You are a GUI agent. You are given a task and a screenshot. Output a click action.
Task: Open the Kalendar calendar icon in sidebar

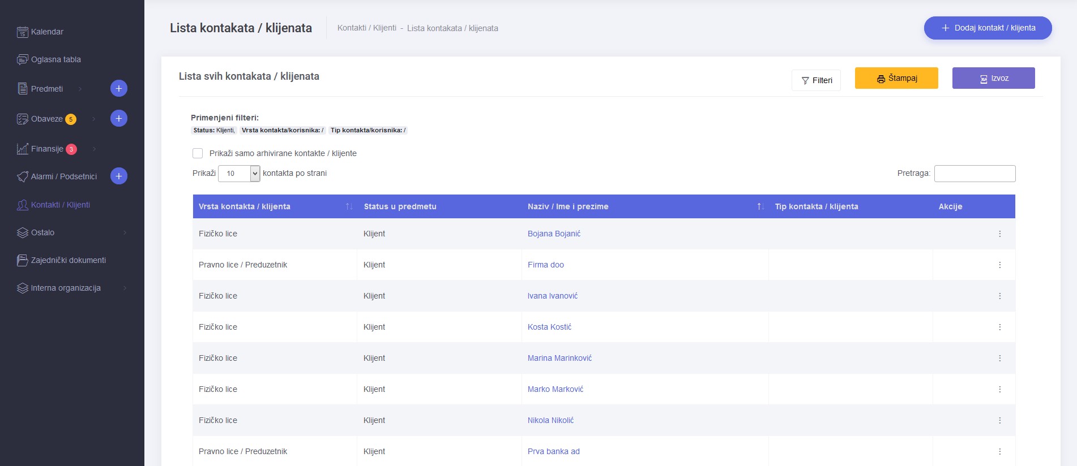[x=23, y=32]
